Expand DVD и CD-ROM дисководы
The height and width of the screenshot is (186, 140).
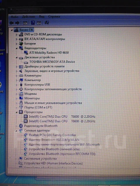pyautogui.click(x=17, y=35)
